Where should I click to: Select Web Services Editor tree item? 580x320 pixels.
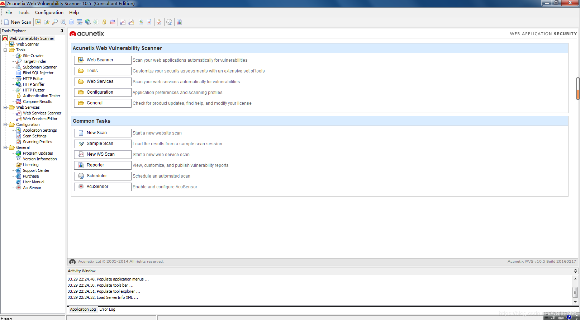pyautogui.click(x=40, y=119)
